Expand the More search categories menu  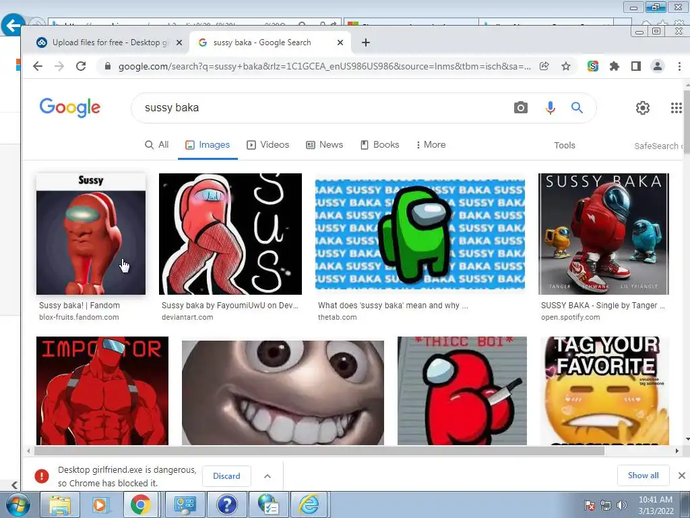point(431,145)
